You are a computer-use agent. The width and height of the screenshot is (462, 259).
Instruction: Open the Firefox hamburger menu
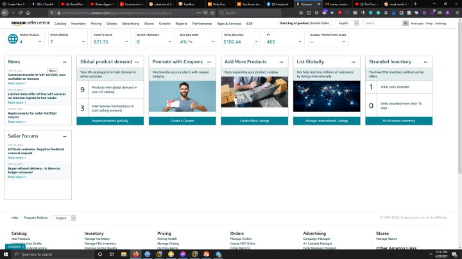click(457, 13)
